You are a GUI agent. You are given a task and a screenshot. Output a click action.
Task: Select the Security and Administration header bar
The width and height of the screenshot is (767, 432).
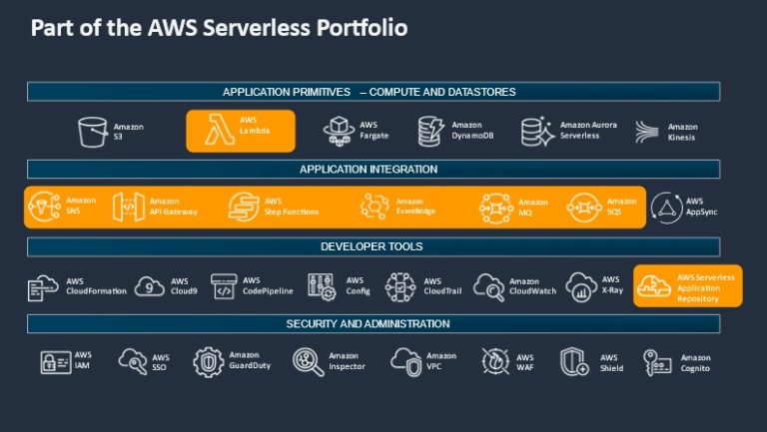374,323
